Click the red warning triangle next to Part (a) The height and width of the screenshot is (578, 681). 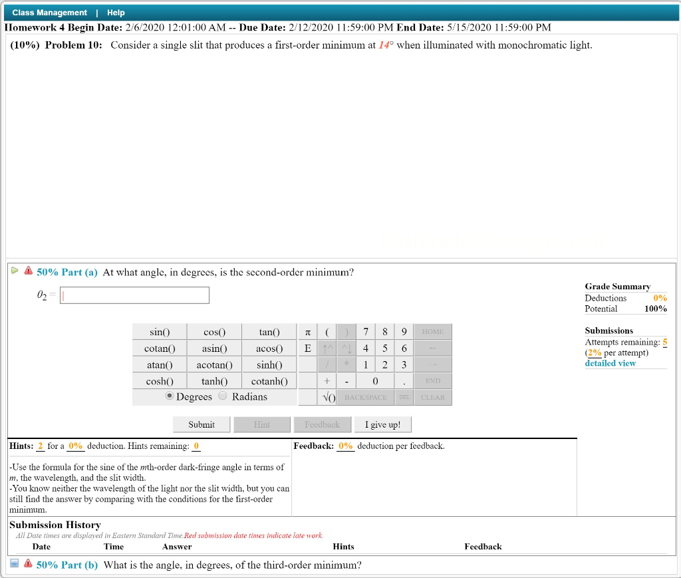click(28, 271)
